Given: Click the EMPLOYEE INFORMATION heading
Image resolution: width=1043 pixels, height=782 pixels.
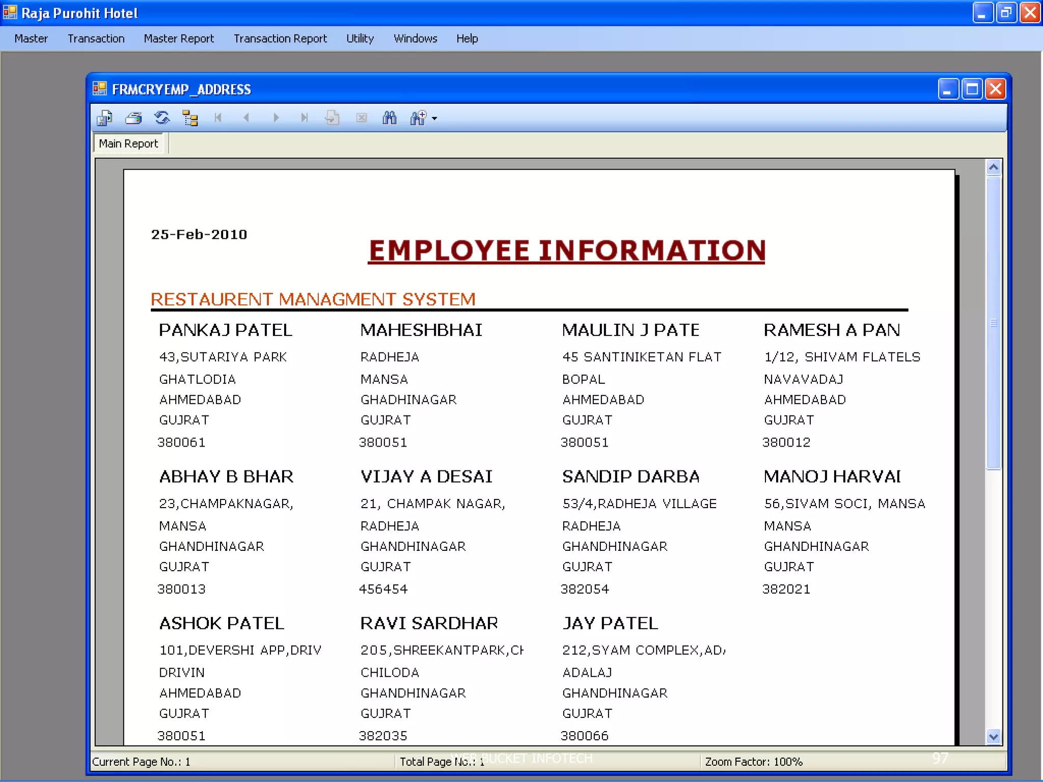Looking at the screenshot, I should (567, 250).
